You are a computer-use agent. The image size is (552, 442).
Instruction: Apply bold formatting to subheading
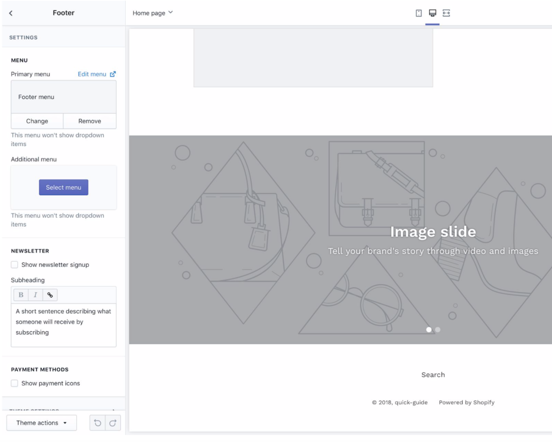[21, 295]
